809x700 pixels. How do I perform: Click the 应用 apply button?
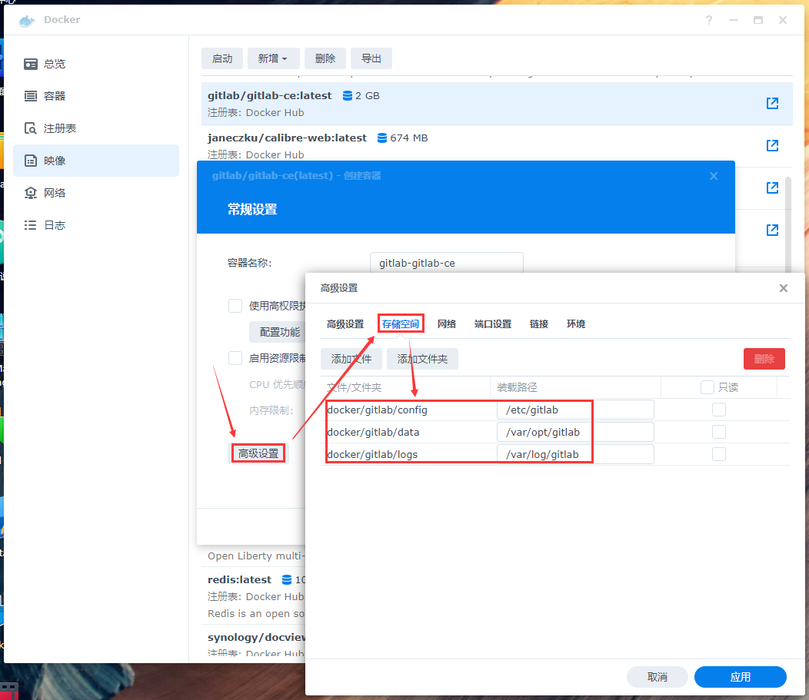coord(740,677)
